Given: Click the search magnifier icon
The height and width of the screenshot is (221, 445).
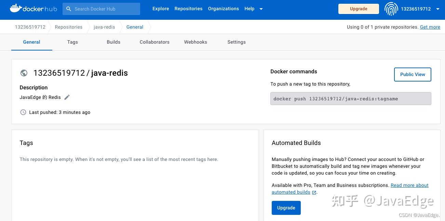Looking at the screenshot, I should [x=69, y=9].
